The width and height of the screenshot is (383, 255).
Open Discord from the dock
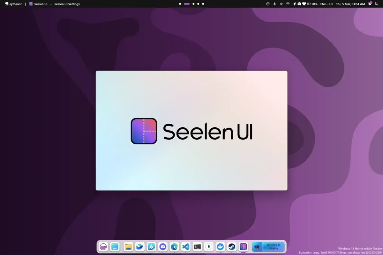(x=163, y=247)
